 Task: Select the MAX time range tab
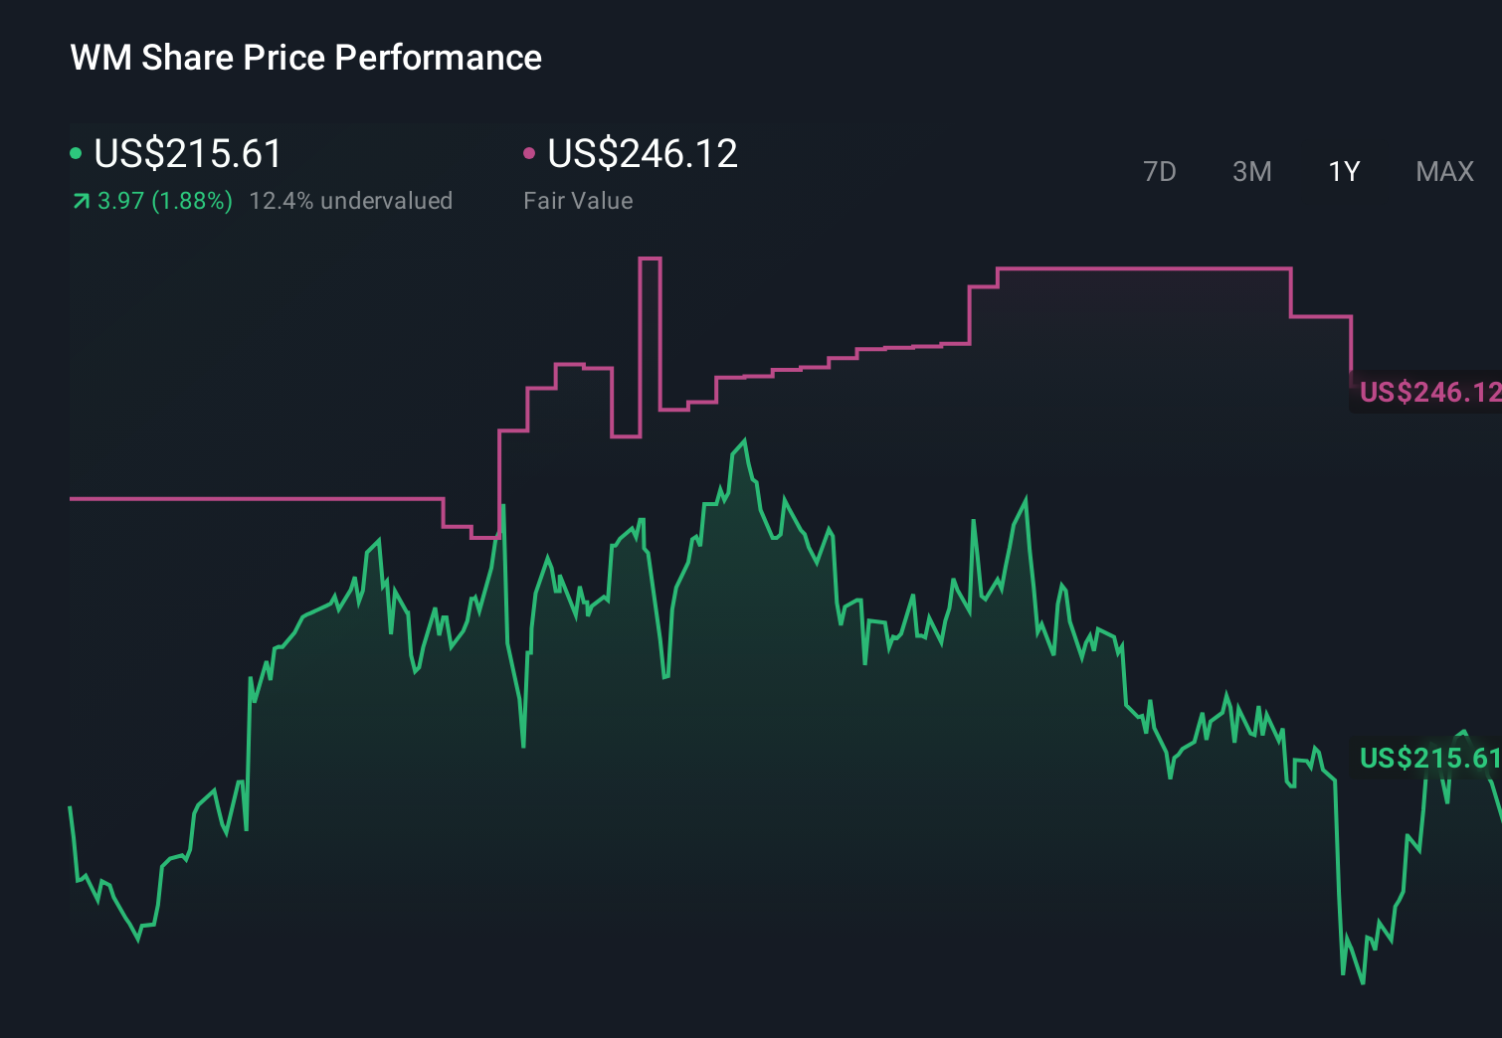click(1443, 171)
